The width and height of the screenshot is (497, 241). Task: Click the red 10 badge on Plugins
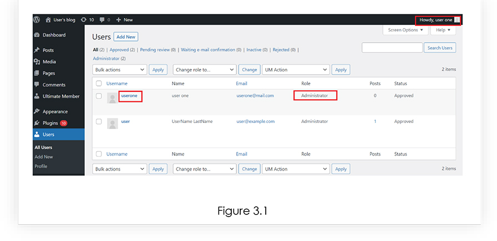pyautogui.click(x=64, y=123)
